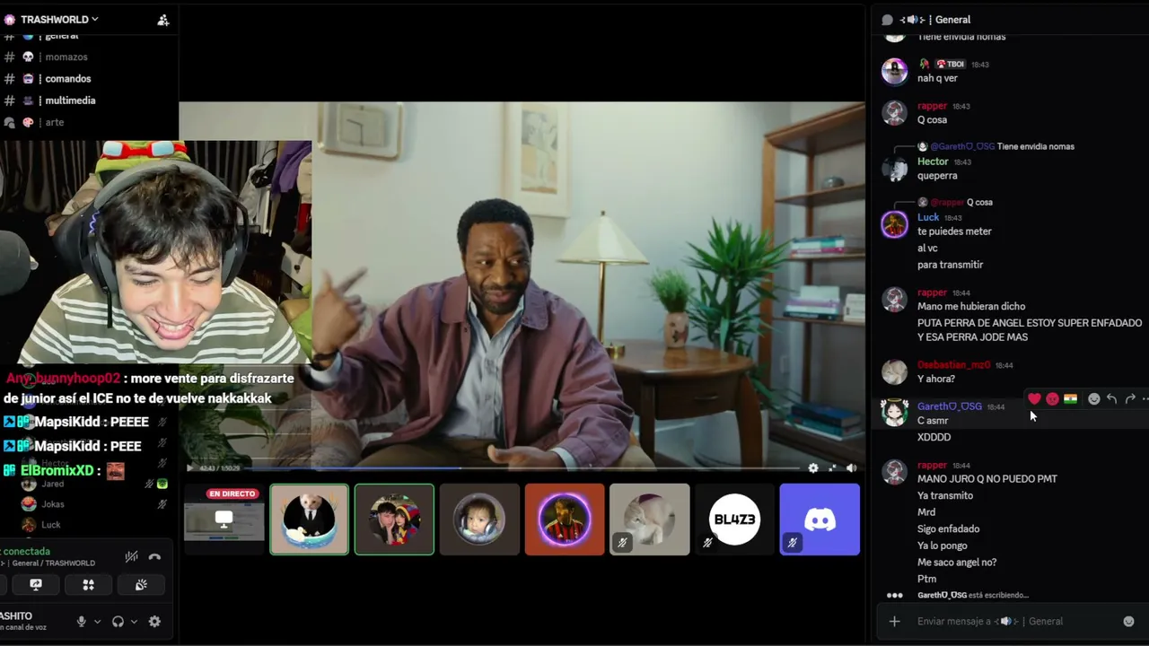Open the soundboard button
The width and height of the screenshot is (1149, 646).
[141, 584]
